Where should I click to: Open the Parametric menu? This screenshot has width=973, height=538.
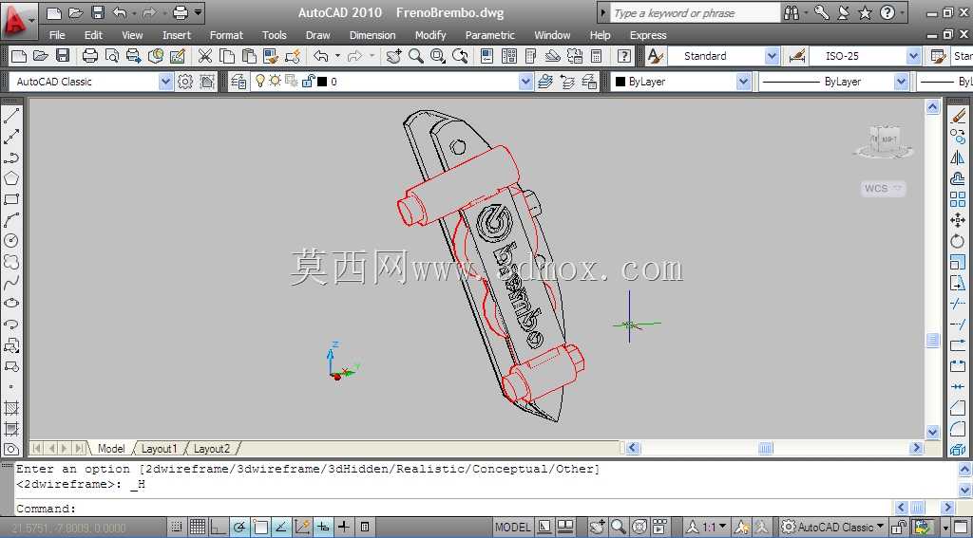pos(490,35)
